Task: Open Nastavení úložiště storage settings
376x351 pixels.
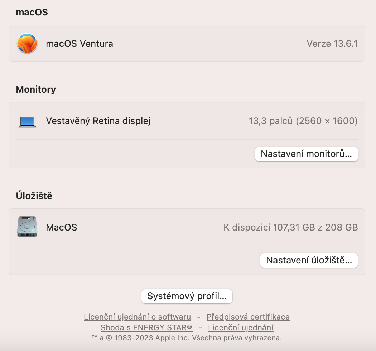Action: pos(309,260)
